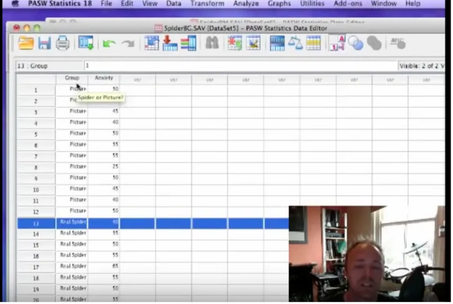Click the Anxiety cell in row 4
The height and width of the screenshot is (304, 453).
104,123
